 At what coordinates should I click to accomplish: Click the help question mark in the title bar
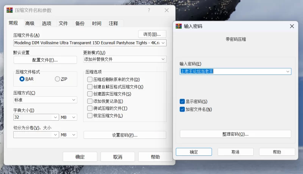(x=149, y=10)
